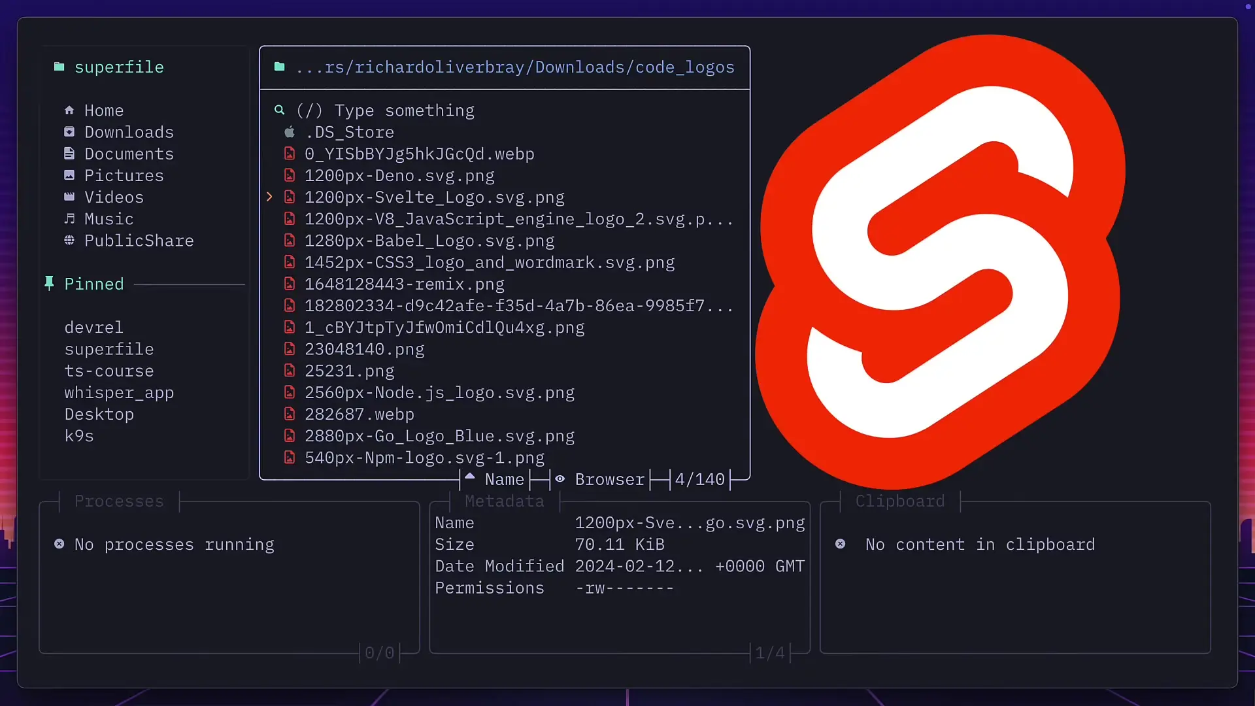Click the current path code_logos header
Image resolution: width=1255 pixels, height=706 pixels.
[515, 67]
